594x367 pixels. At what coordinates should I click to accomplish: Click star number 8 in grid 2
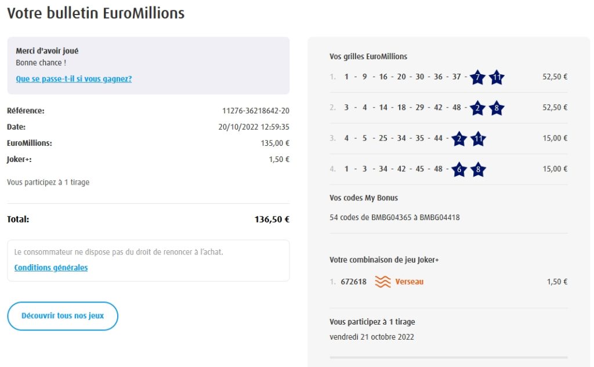click(x=496, y=108)
